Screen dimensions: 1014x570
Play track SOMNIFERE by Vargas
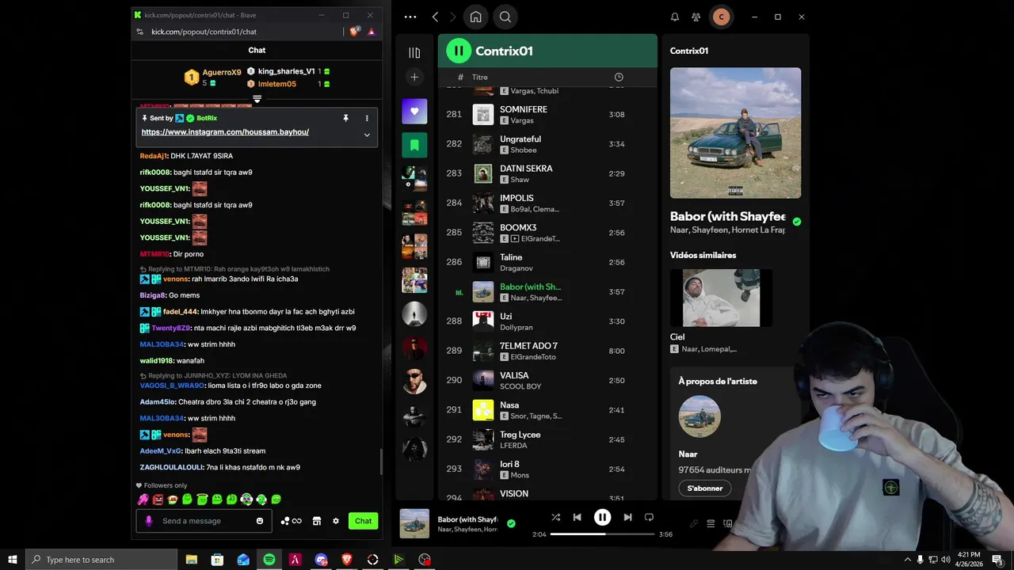click(548, 115)
